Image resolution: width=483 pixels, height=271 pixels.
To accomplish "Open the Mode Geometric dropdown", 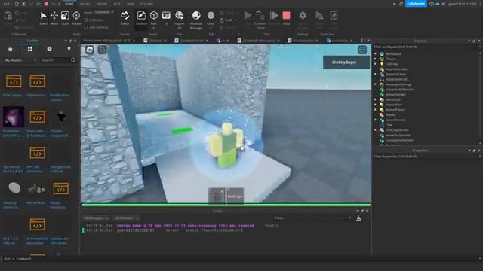I will 104,12.
